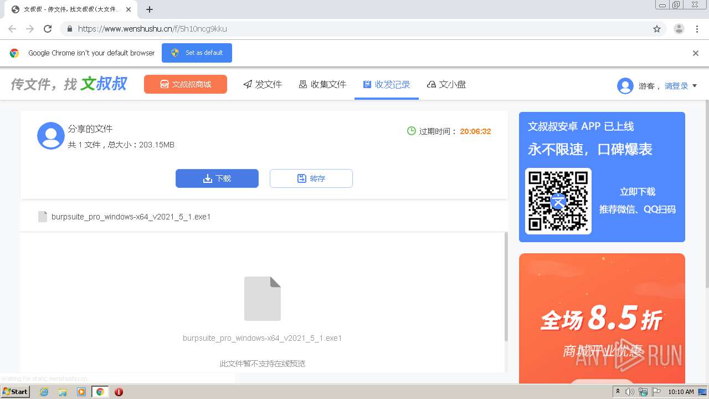Switch to Chrome via the taskbar icon
This screenshot has height=399, width=709.
(100, 392)
